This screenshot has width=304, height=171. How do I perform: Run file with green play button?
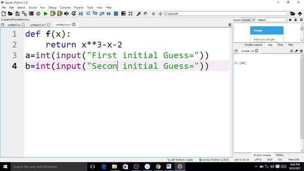pos(46,14)
